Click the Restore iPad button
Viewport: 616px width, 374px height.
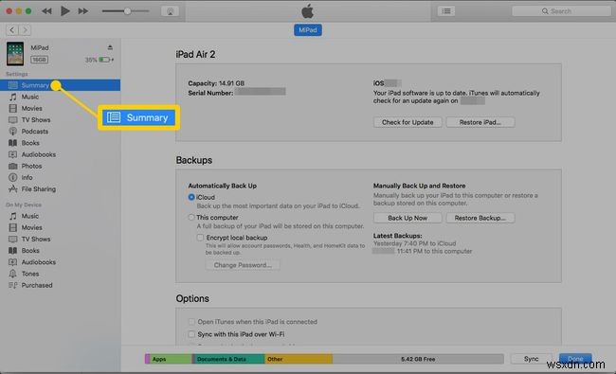pyautogui.click(x=480, y=122)
